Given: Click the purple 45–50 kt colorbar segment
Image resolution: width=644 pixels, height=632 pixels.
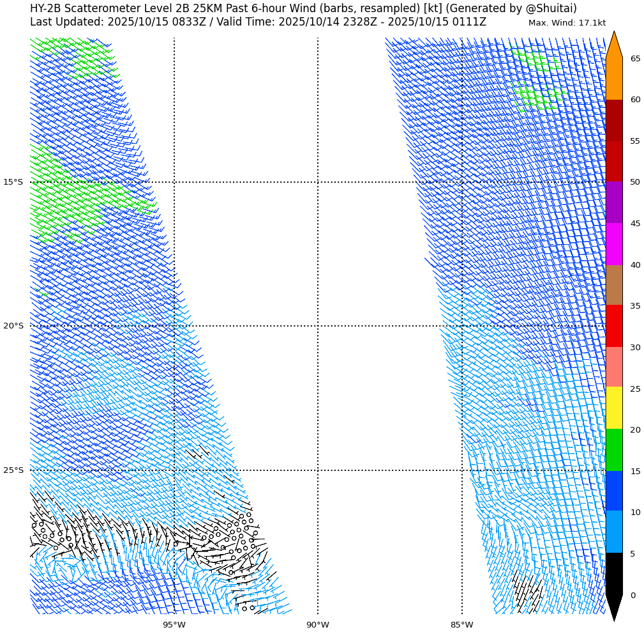Looking at the screenshot, I should (613, 203).
